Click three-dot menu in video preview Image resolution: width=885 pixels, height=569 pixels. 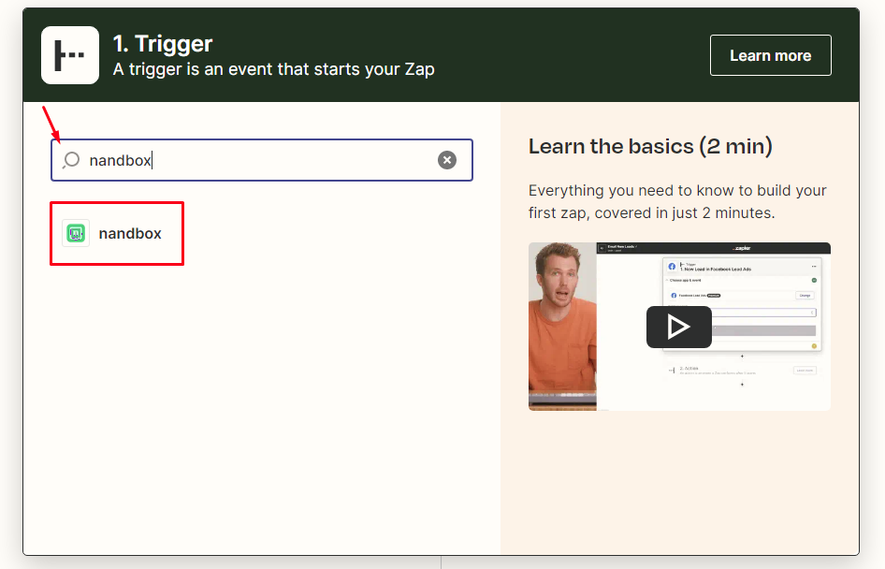pyautogui.click(x=816, y=267)
